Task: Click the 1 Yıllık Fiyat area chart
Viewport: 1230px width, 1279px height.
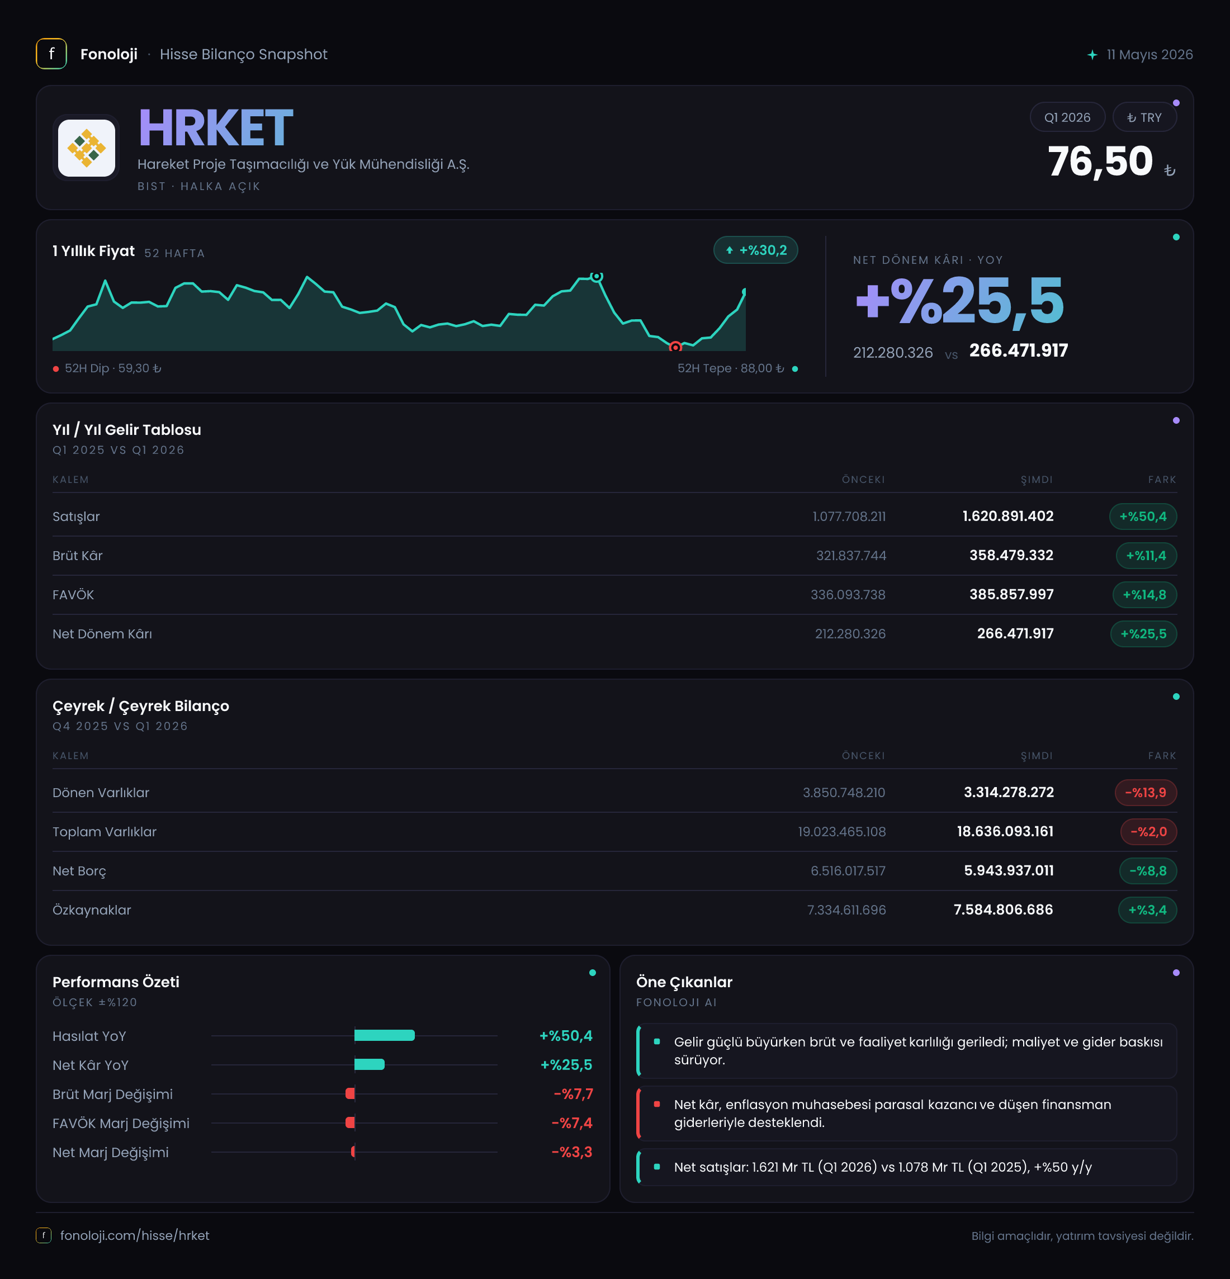Action: click(399, 312)
